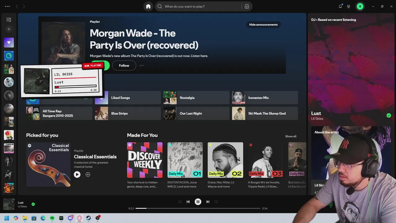Viewport: 396px width, 223px height.
Task: Open the honestav Mix card
Action: [265, 98]
